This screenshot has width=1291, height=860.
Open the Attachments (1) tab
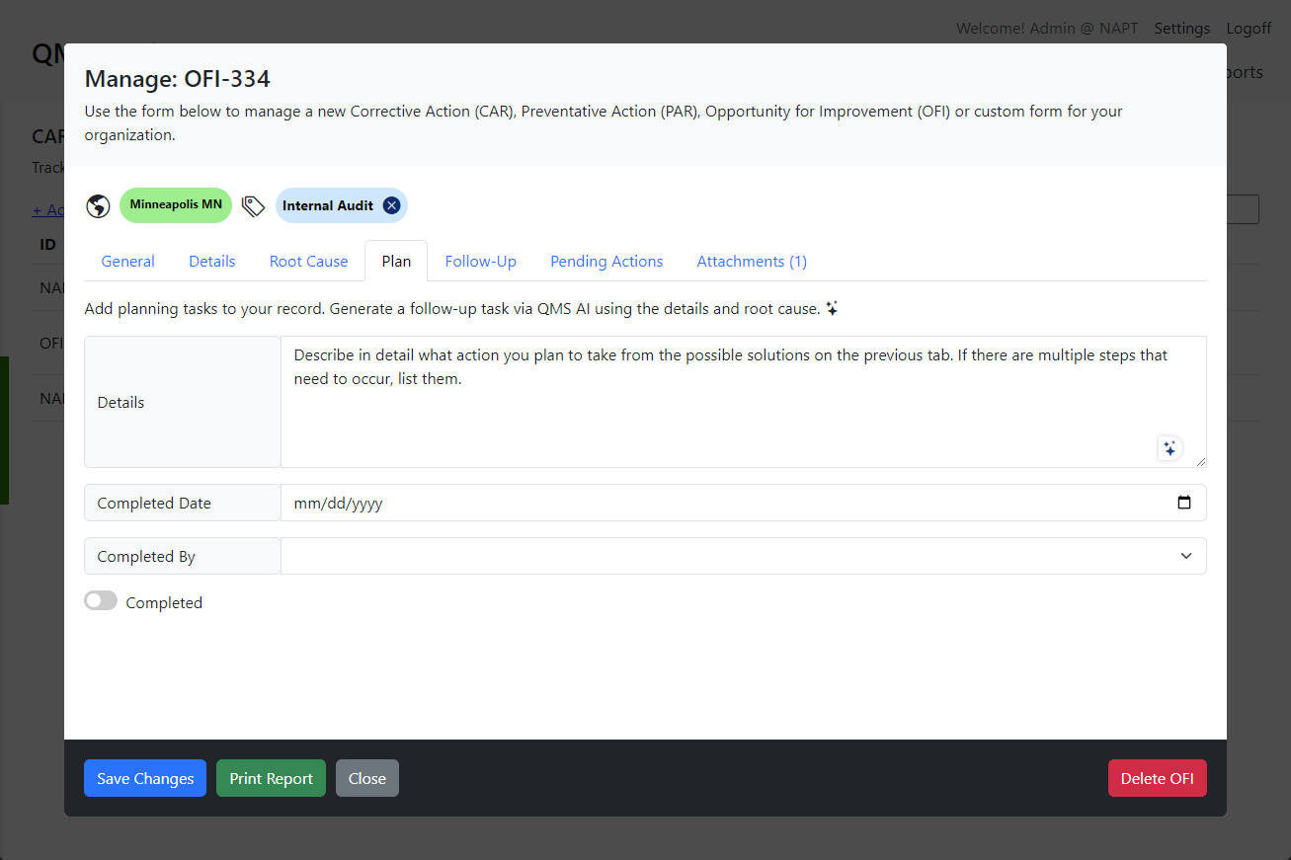[752, 262]
